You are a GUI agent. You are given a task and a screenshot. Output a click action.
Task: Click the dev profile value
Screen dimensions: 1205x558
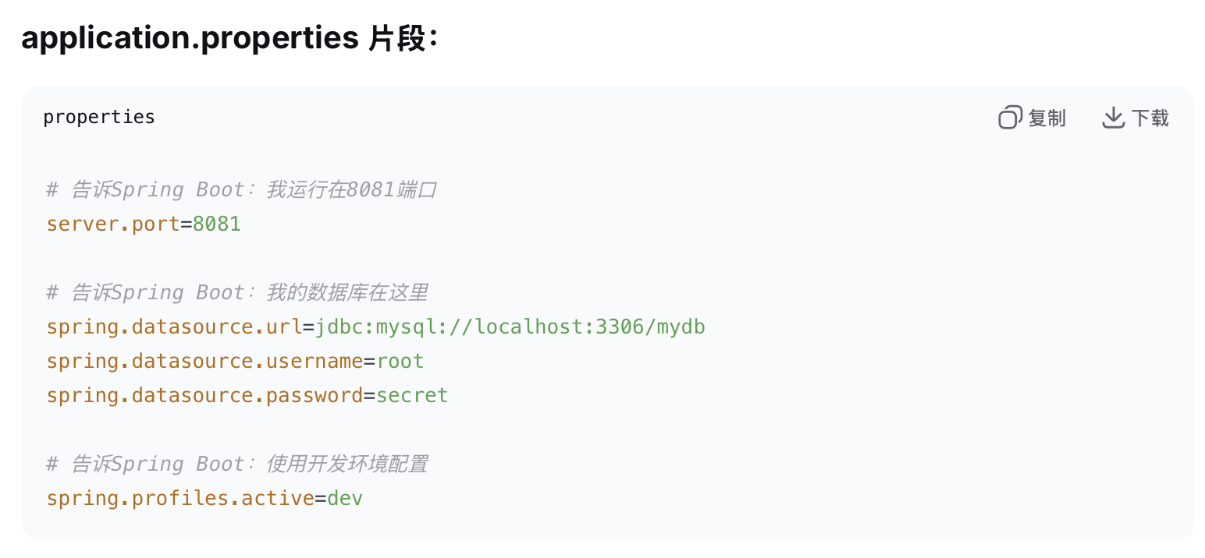[x=347, y=498]
